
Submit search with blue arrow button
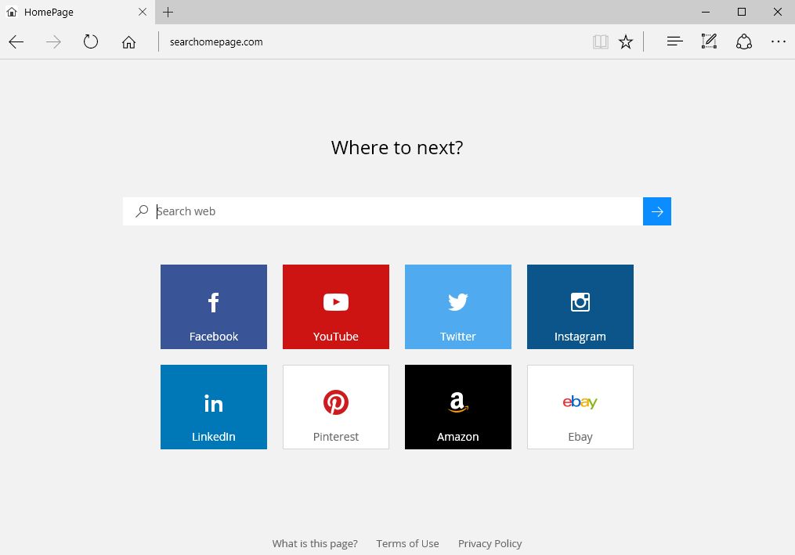click(x=657, y=211)
